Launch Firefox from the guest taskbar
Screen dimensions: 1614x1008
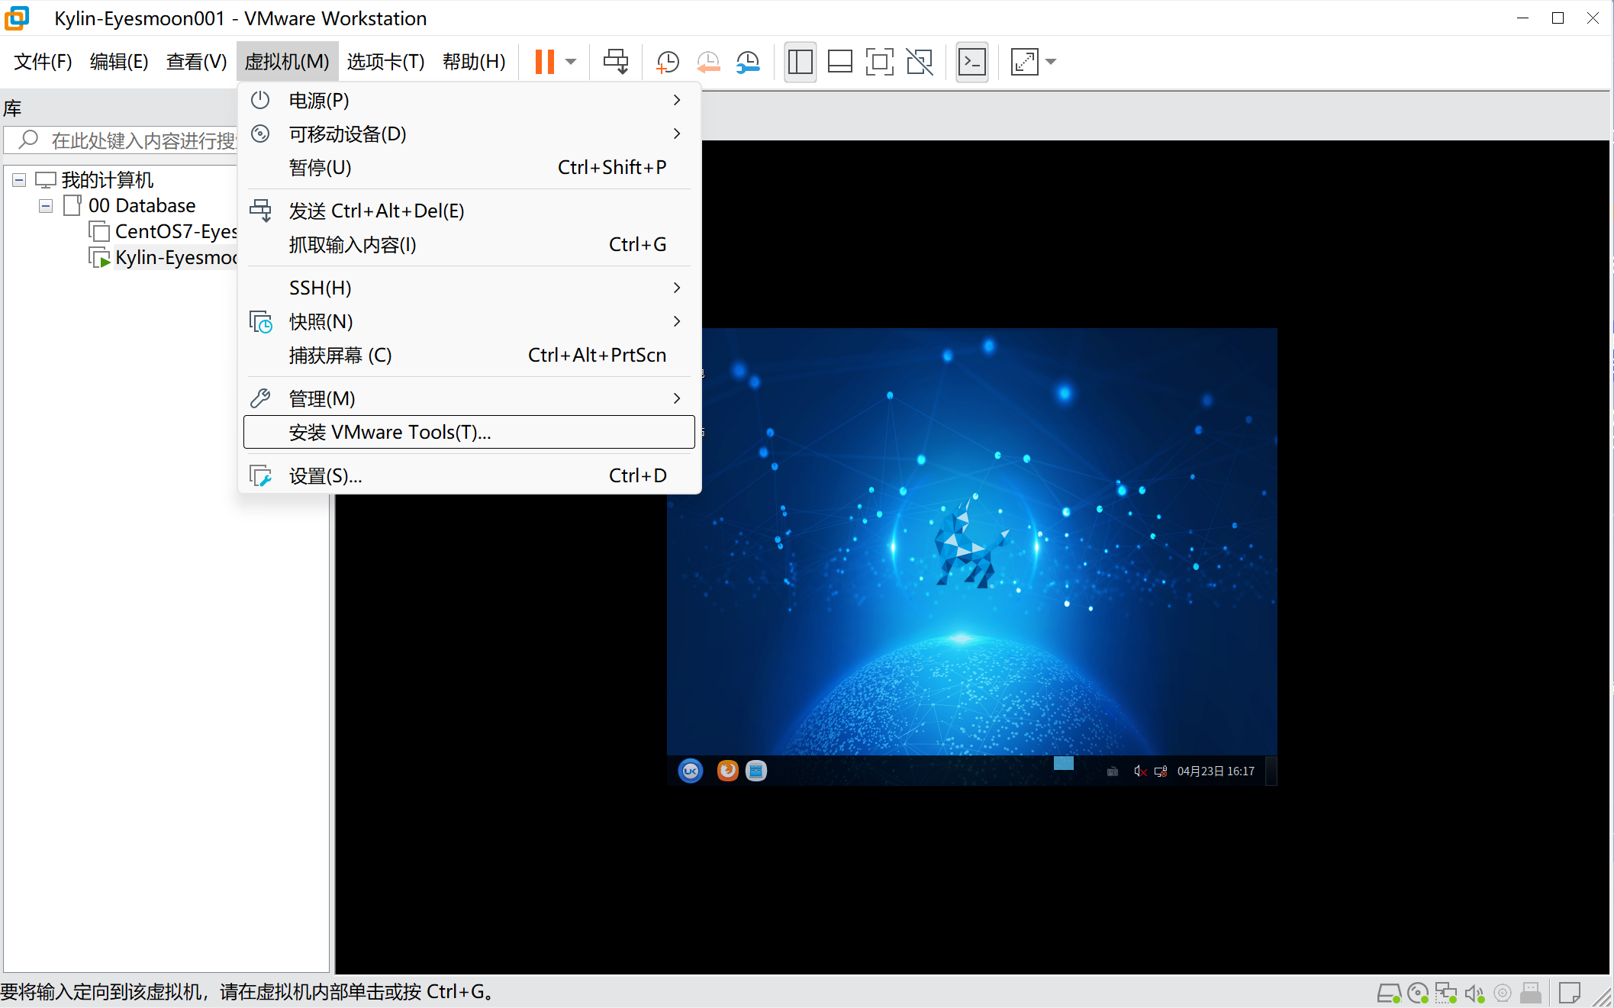tap(727, 771)
